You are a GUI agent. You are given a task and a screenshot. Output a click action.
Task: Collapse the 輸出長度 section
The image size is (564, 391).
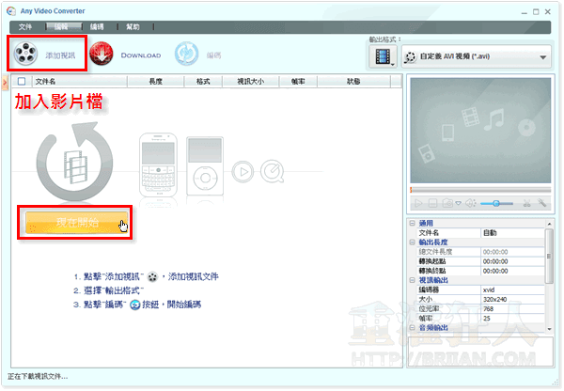pyautogui.click(x=413, y=242)
